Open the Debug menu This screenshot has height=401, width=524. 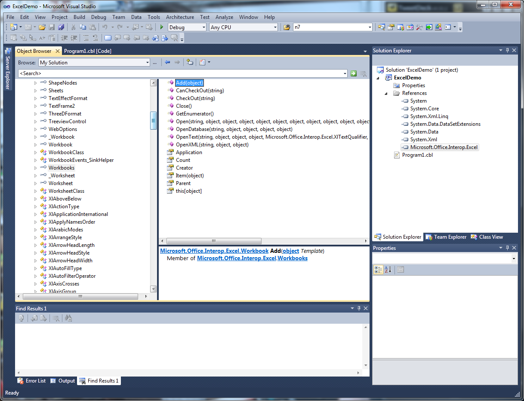pyautogui.click(x=99, y=17)
